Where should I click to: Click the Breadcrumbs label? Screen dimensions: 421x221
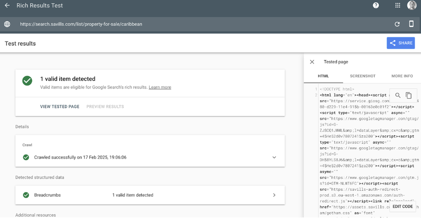[x=47, y=195]
